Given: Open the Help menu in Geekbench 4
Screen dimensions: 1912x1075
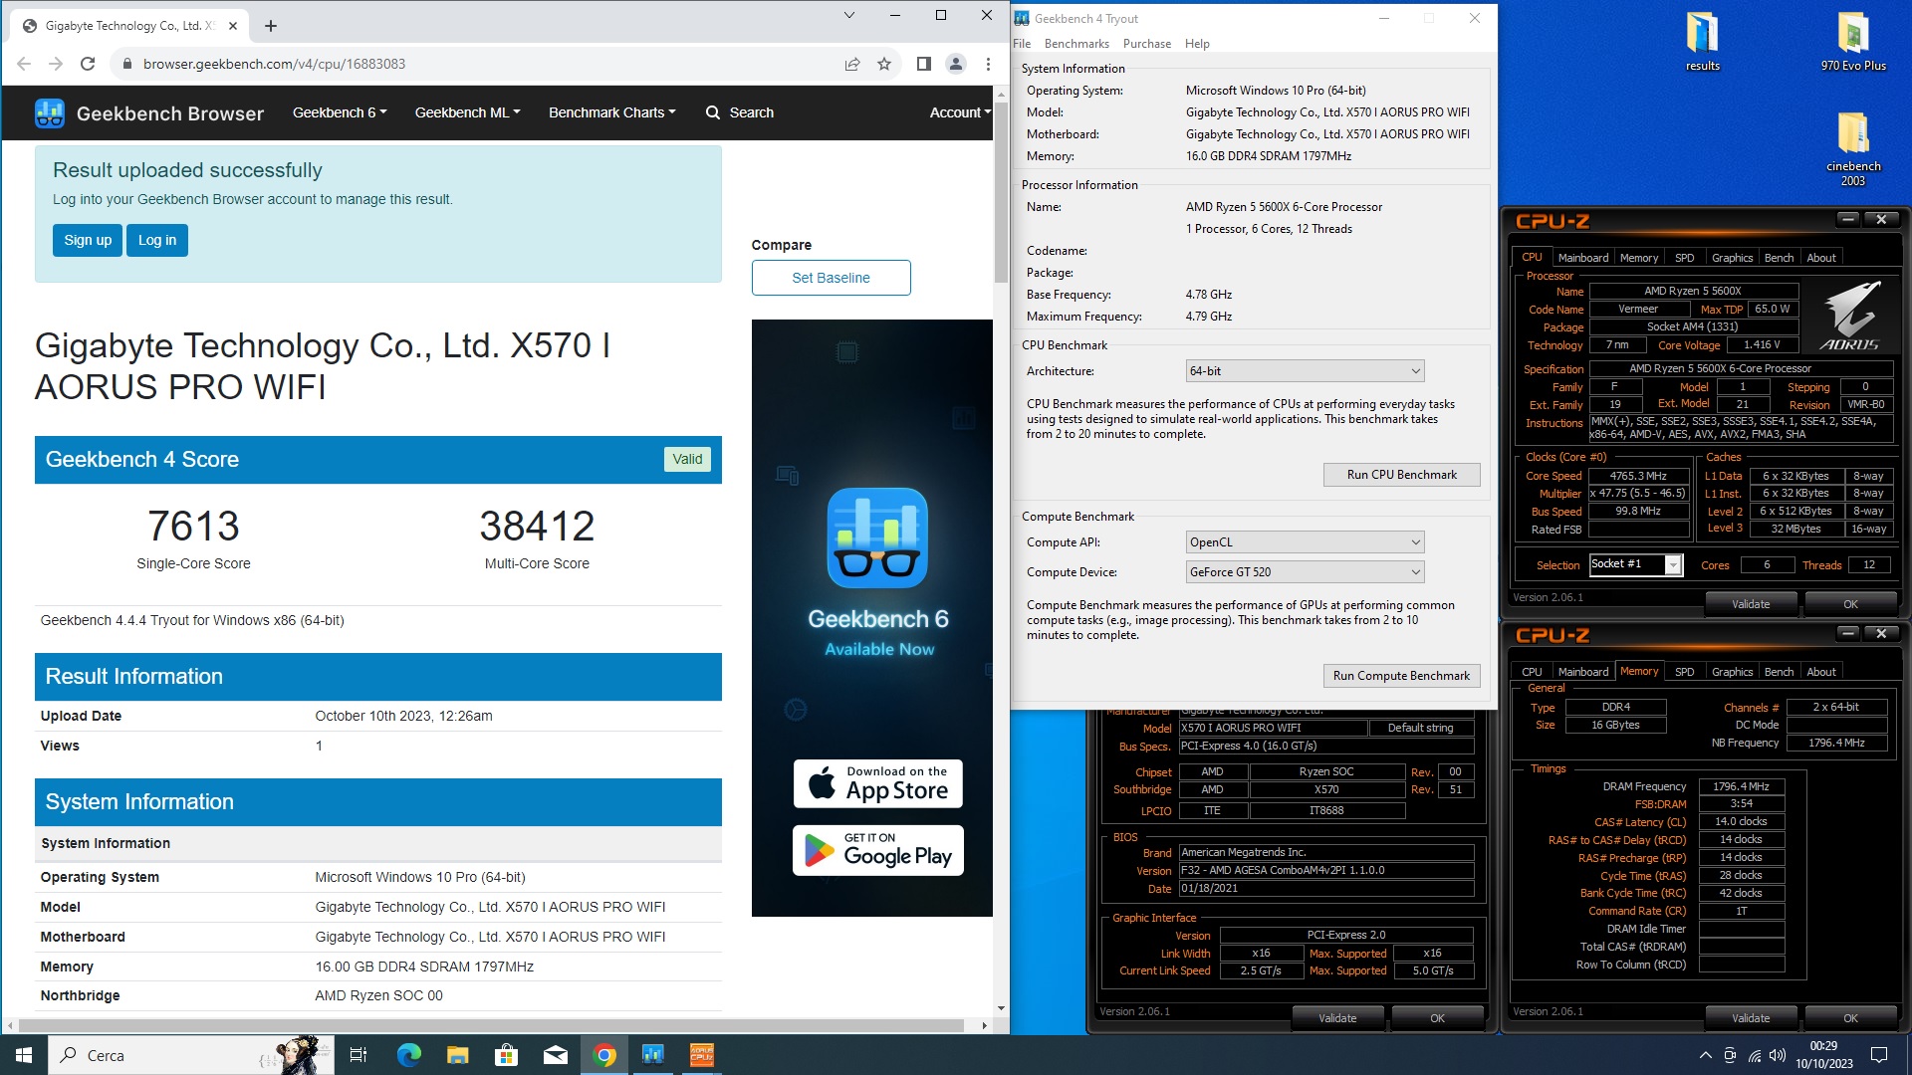Looking at the screenshot, I should click(x=1197, y=44).
